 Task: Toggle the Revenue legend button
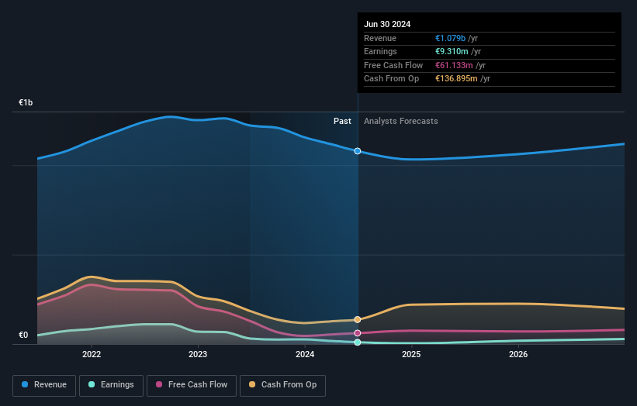coord(44,385)
